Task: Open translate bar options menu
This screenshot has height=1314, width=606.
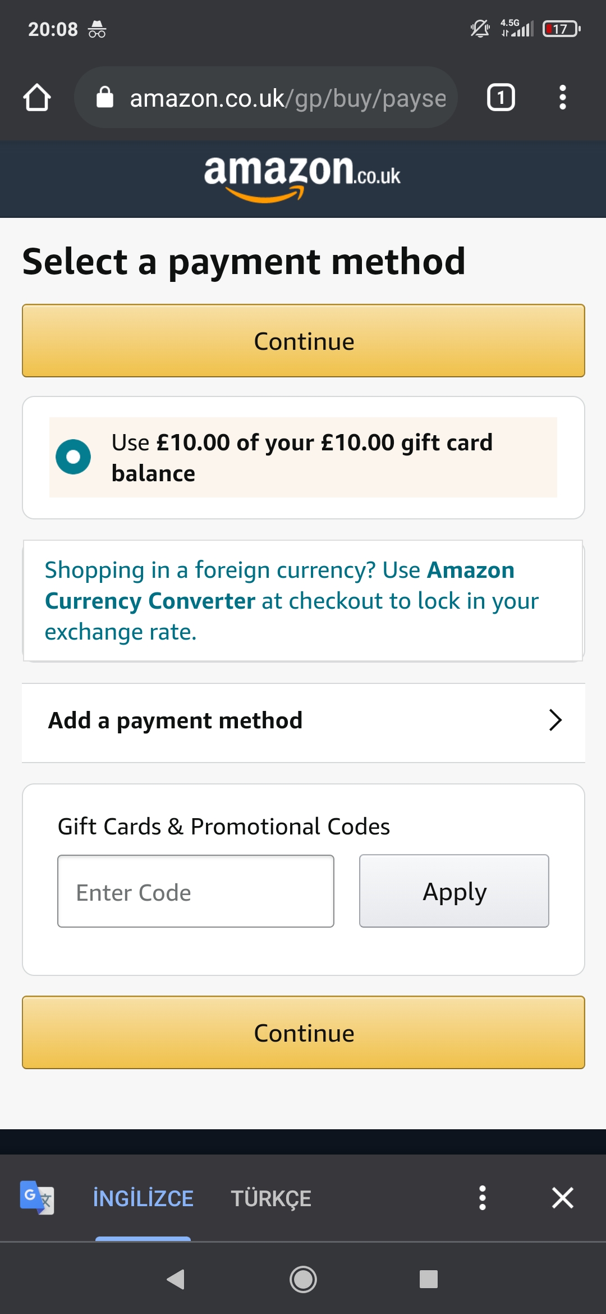Action: click(482, 1198)
